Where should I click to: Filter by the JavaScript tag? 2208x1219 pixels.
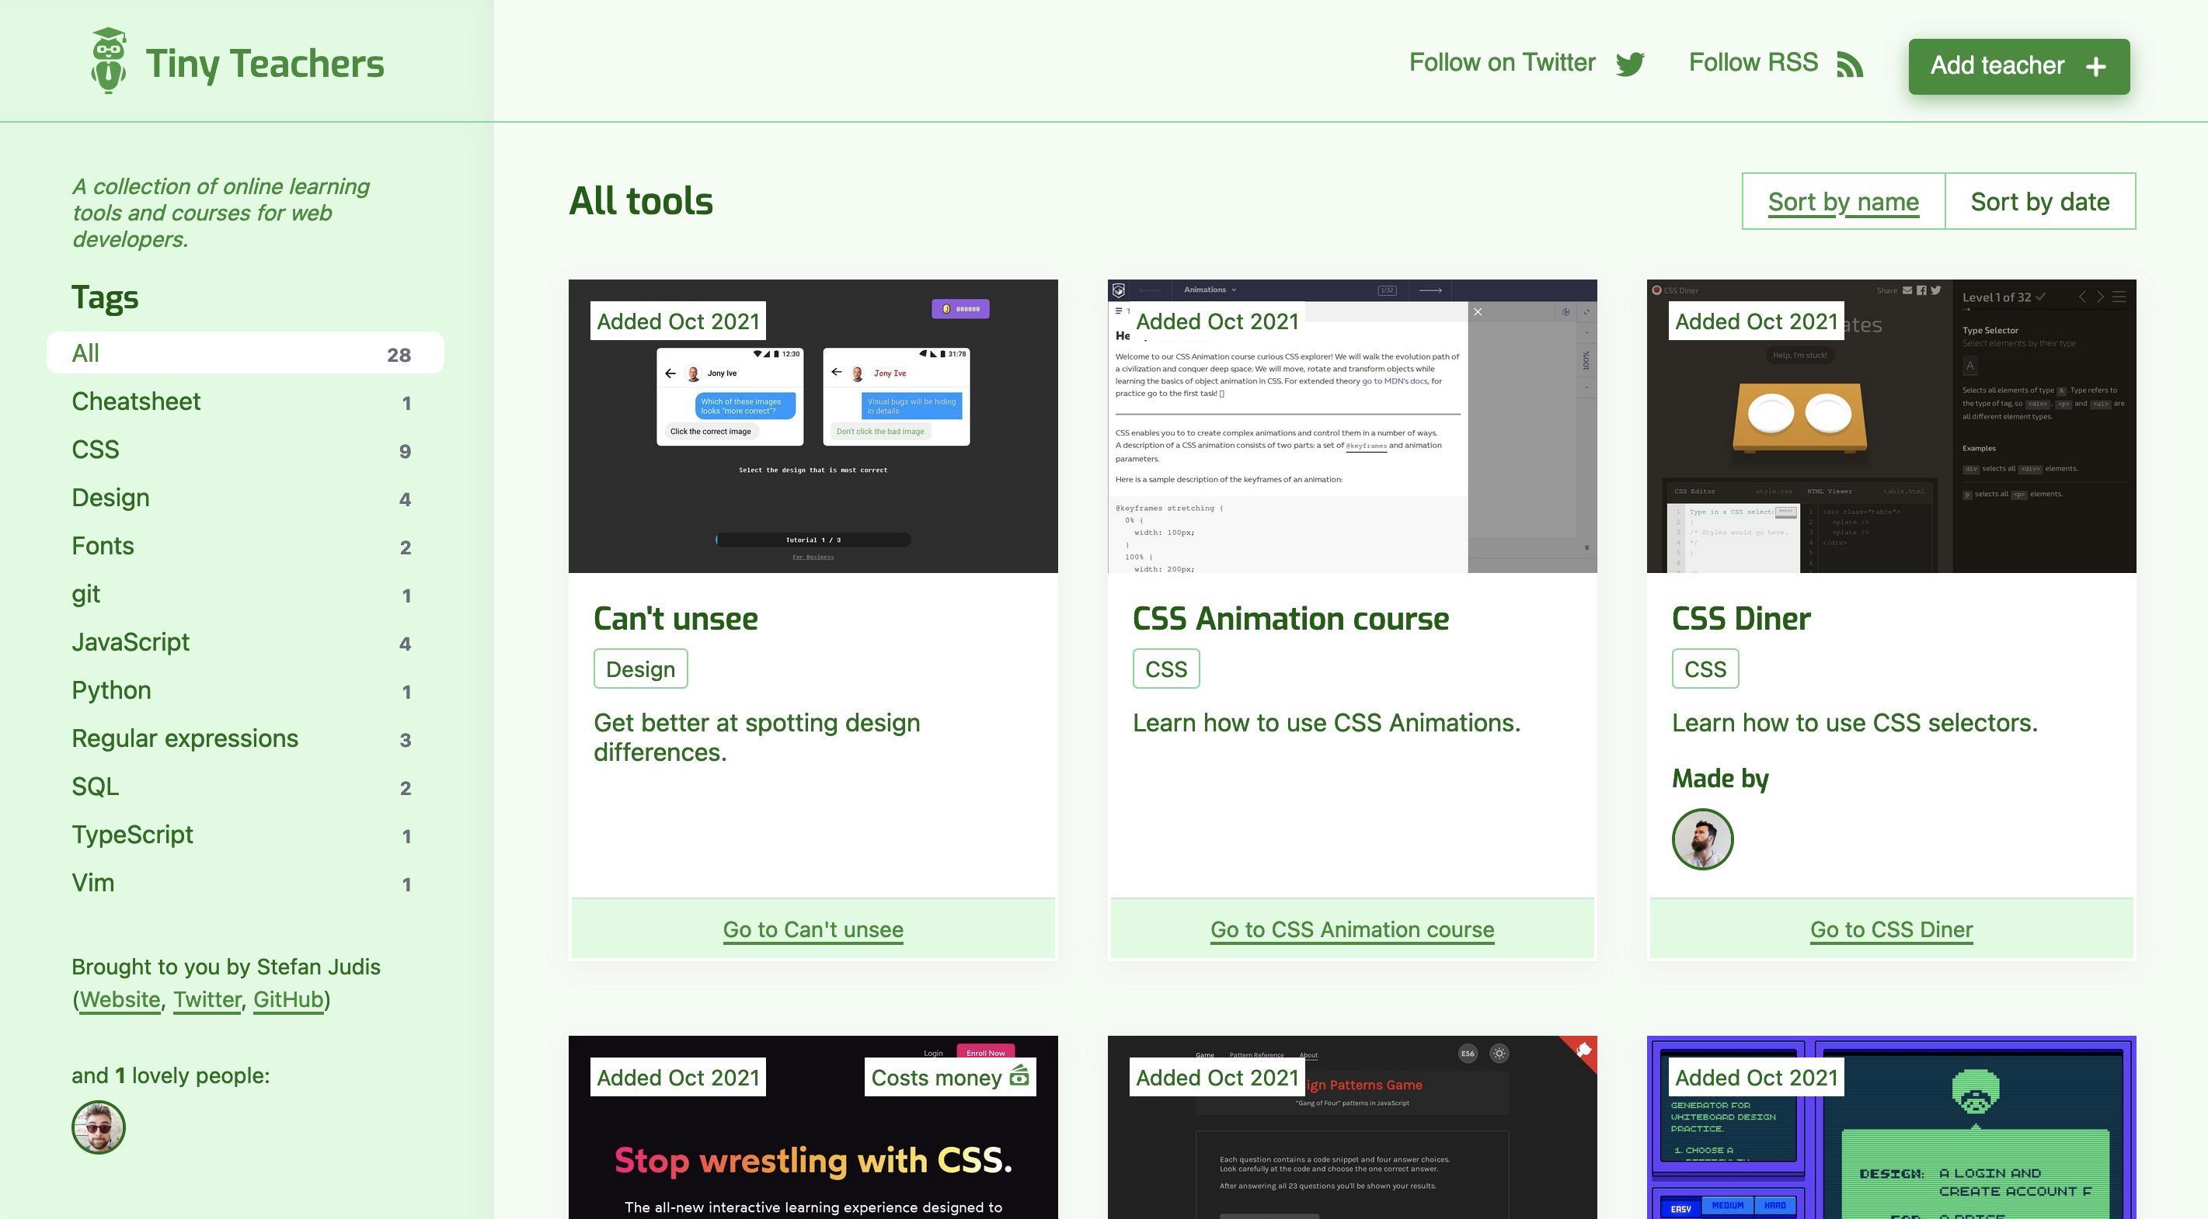[x=246, y=641]
